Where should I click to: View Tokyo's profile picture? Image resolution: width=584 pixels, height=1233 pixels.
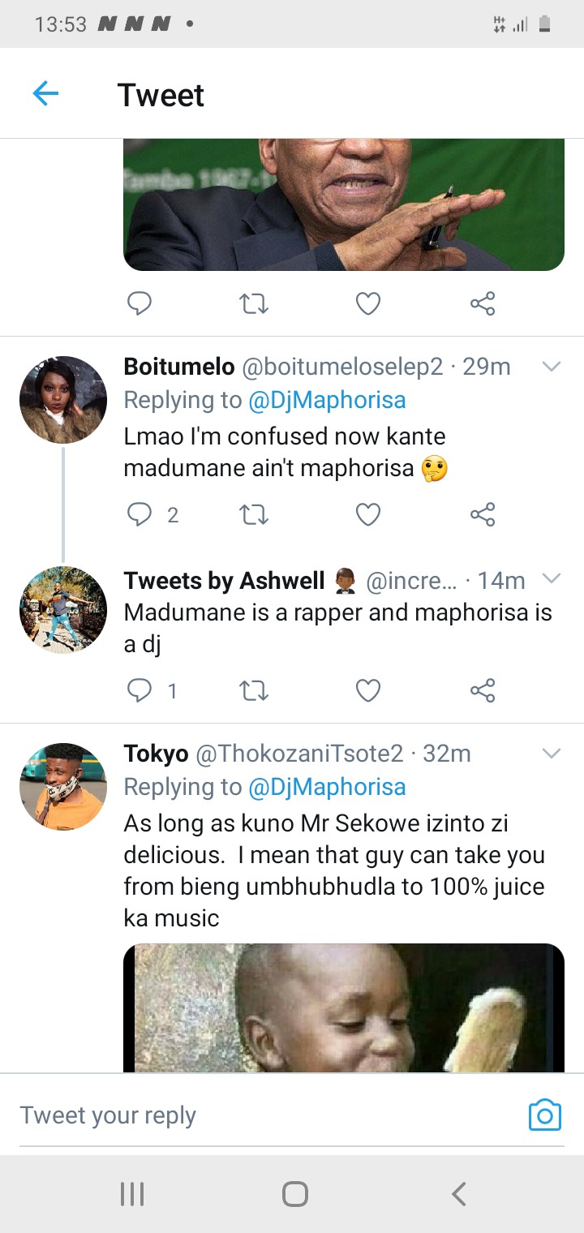point(63,786)
